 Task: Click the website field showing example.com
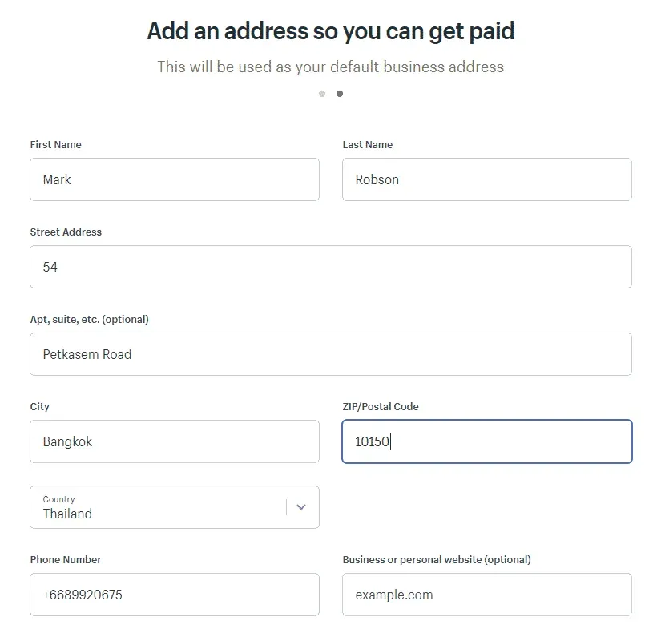point(486,595)
